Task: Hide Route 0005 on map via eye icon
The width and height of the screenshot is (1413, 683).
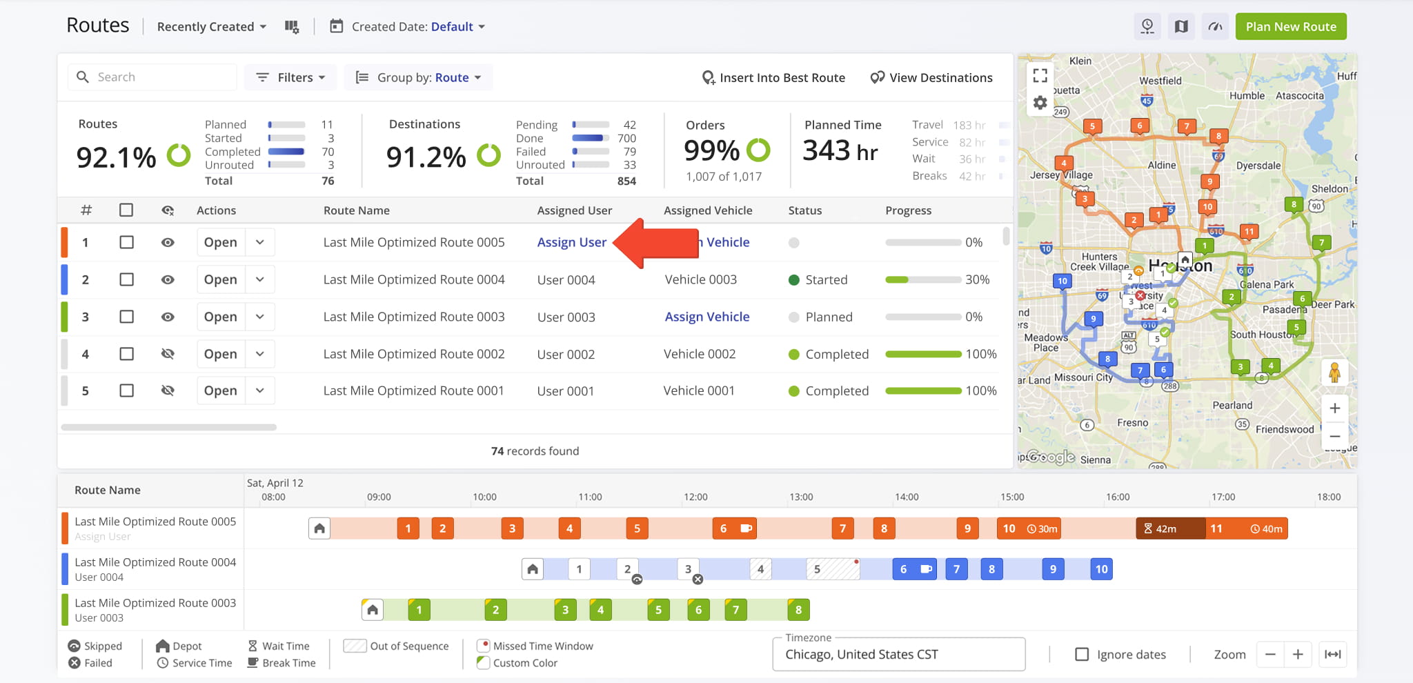Action: point(168,242)
